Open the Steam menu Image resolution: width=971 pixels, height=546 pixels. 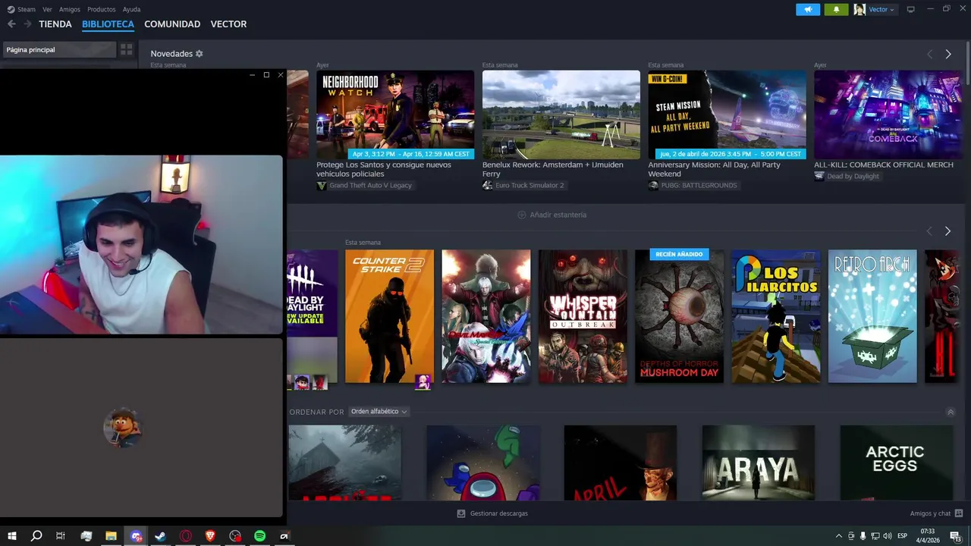27,9
